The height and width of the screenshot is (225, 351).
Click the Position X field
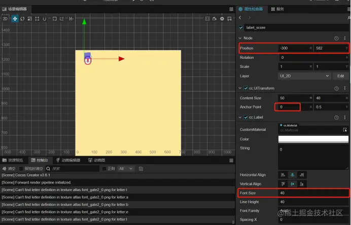[x=295, y=48]
